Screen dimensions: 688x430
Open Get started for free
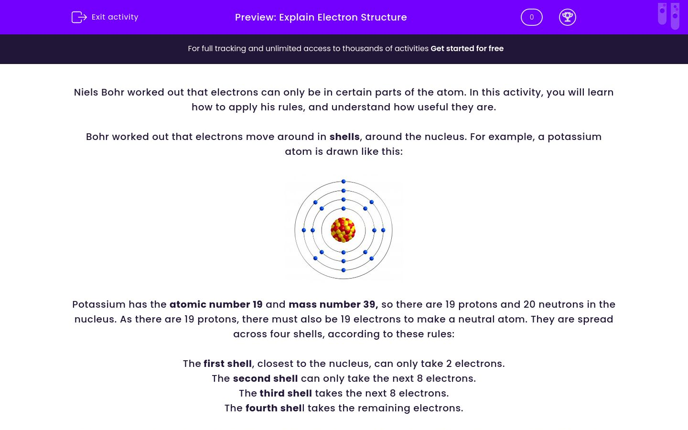[467, 48]
